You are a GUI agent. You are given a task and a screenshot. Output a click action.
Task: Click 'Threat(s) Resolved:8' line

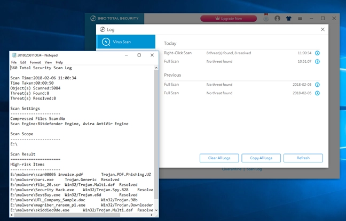[x=33, y=98]
